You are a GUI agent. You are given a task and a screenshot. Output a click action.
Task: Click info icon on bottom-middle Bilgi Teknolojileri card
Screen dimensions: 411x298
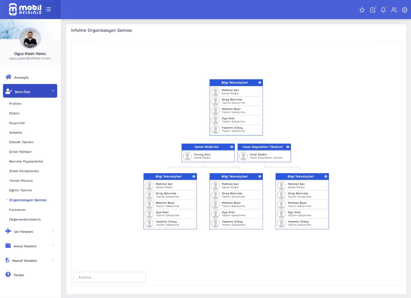tap(260, 177)
